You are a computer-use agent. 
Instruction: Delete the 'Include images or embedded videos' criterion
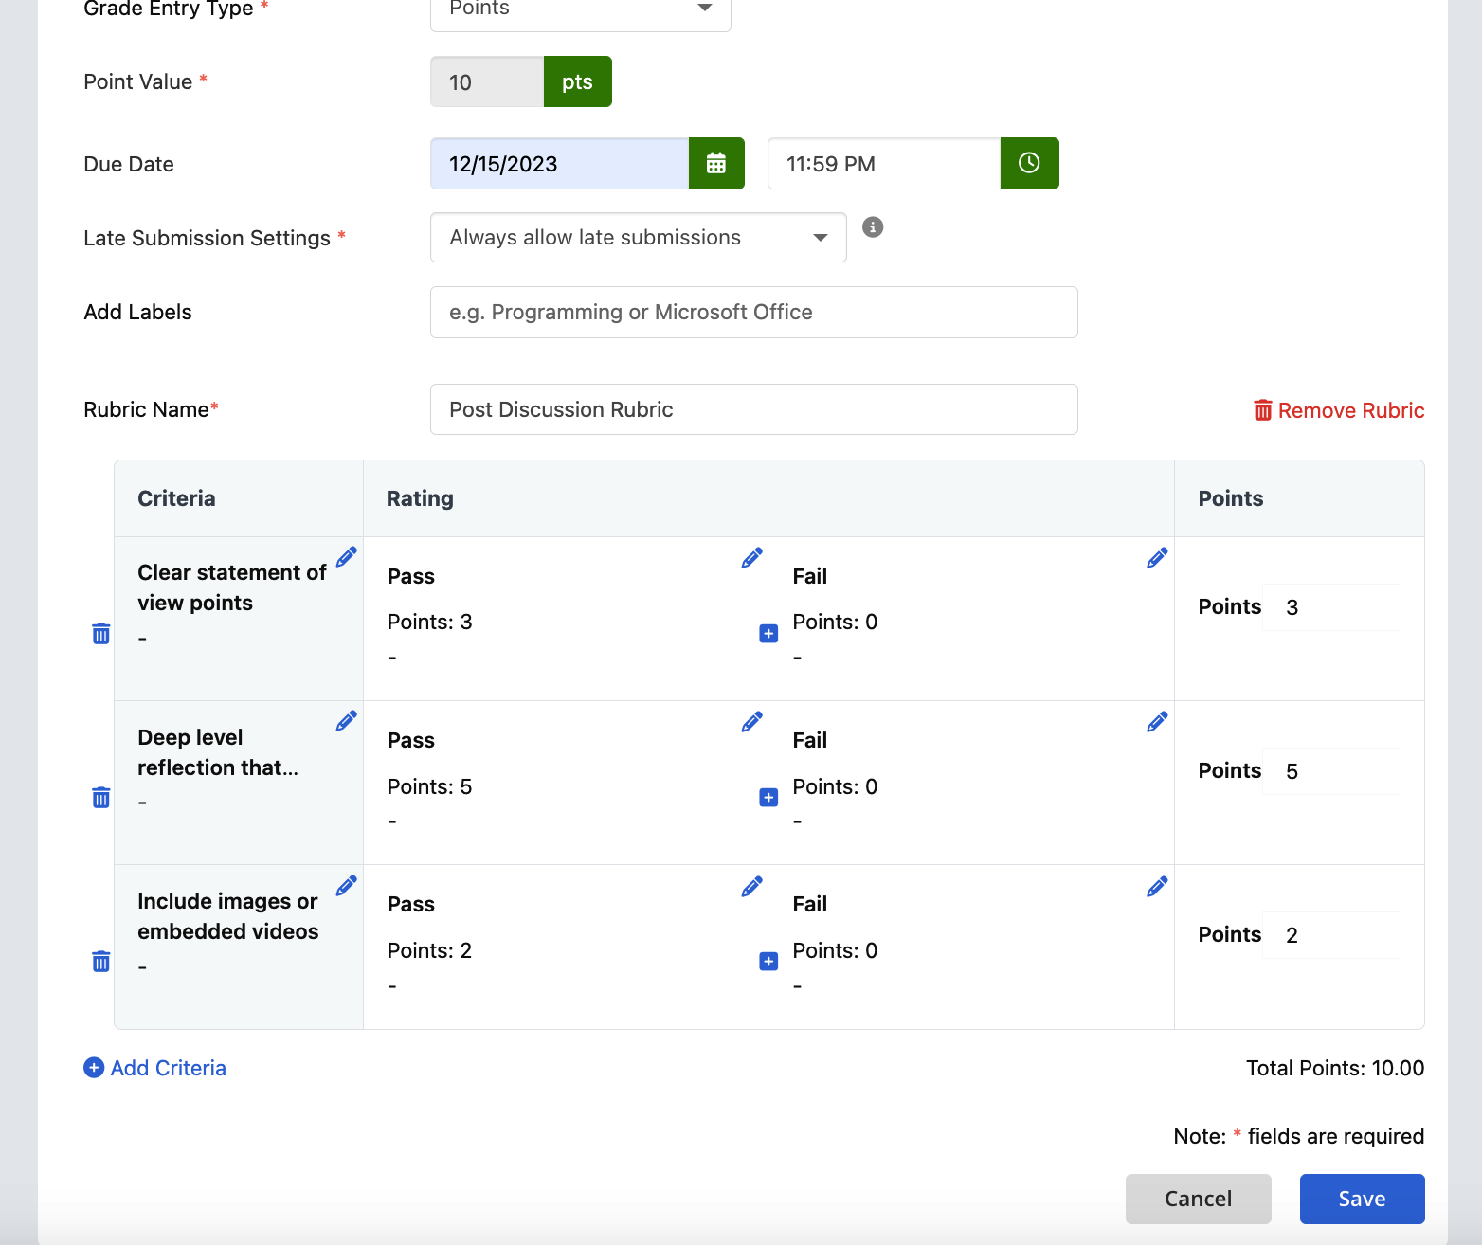[101, 961]
